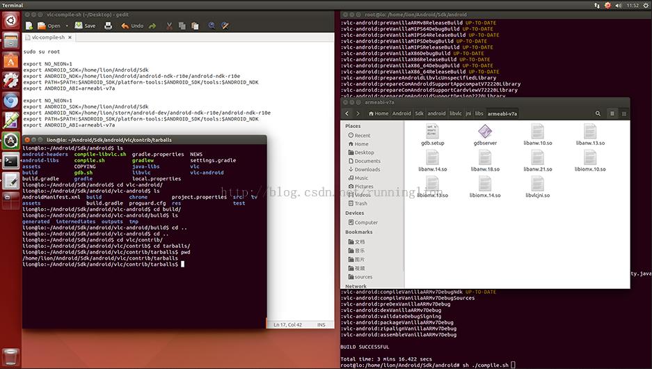
Task: Open Computer under Devices
Action: coord(363,223)
